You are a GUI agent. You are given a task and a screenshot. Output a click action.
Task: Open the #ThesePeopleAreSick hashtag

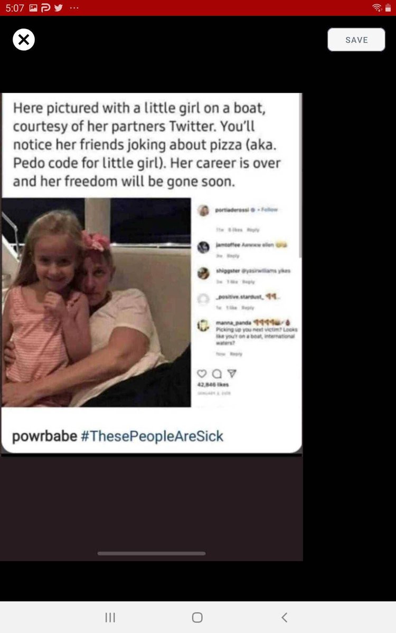pyautogui.click(x=153, y=436)
